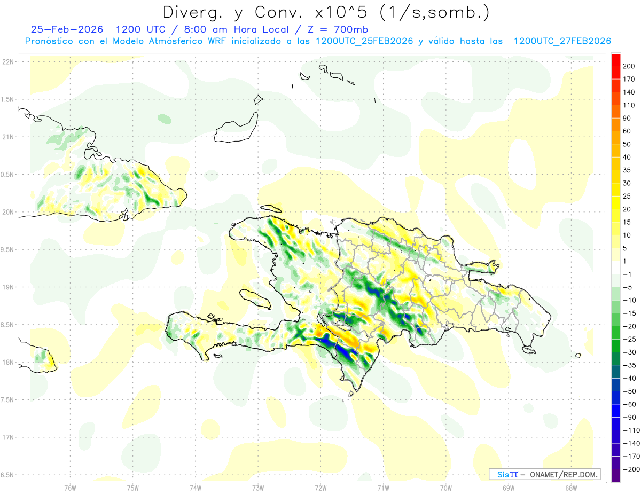Click the '19N' latitude label
This screenshot has width=641, height=495.
tap(8, 287)
